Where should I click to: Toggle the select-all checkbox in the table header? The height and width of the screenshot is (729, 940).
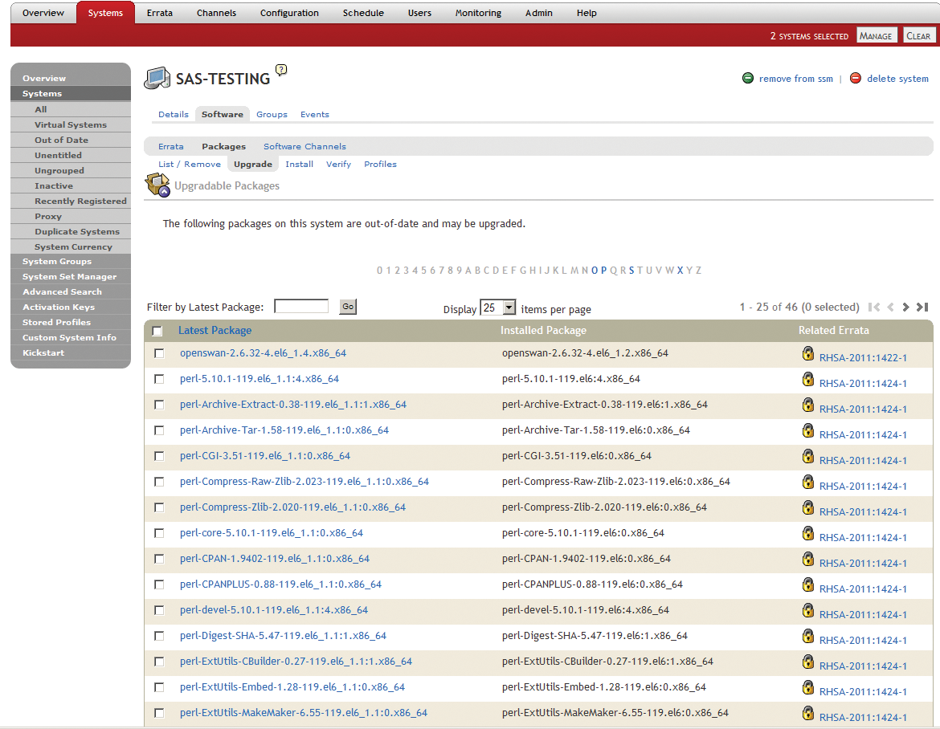157,331
